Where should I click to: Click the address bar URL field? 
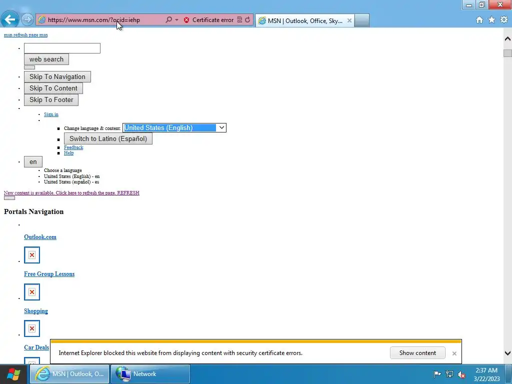[104, 20]
